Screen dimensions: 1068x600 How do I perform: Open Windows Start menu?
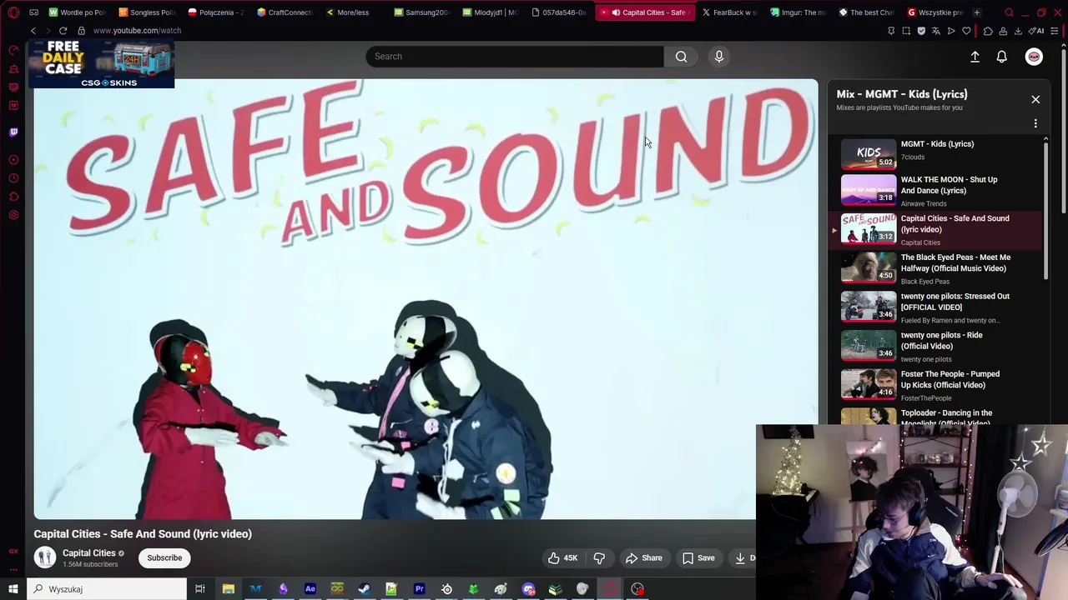13,589
